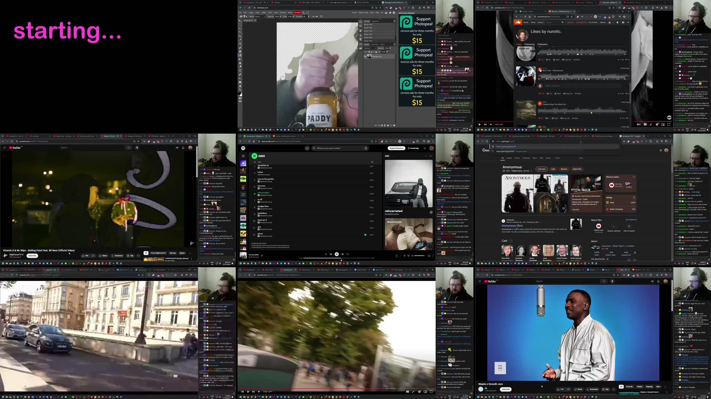Click Install App in Spotify header
This screenshot has width=711, height=399.
tap(414, 148)
